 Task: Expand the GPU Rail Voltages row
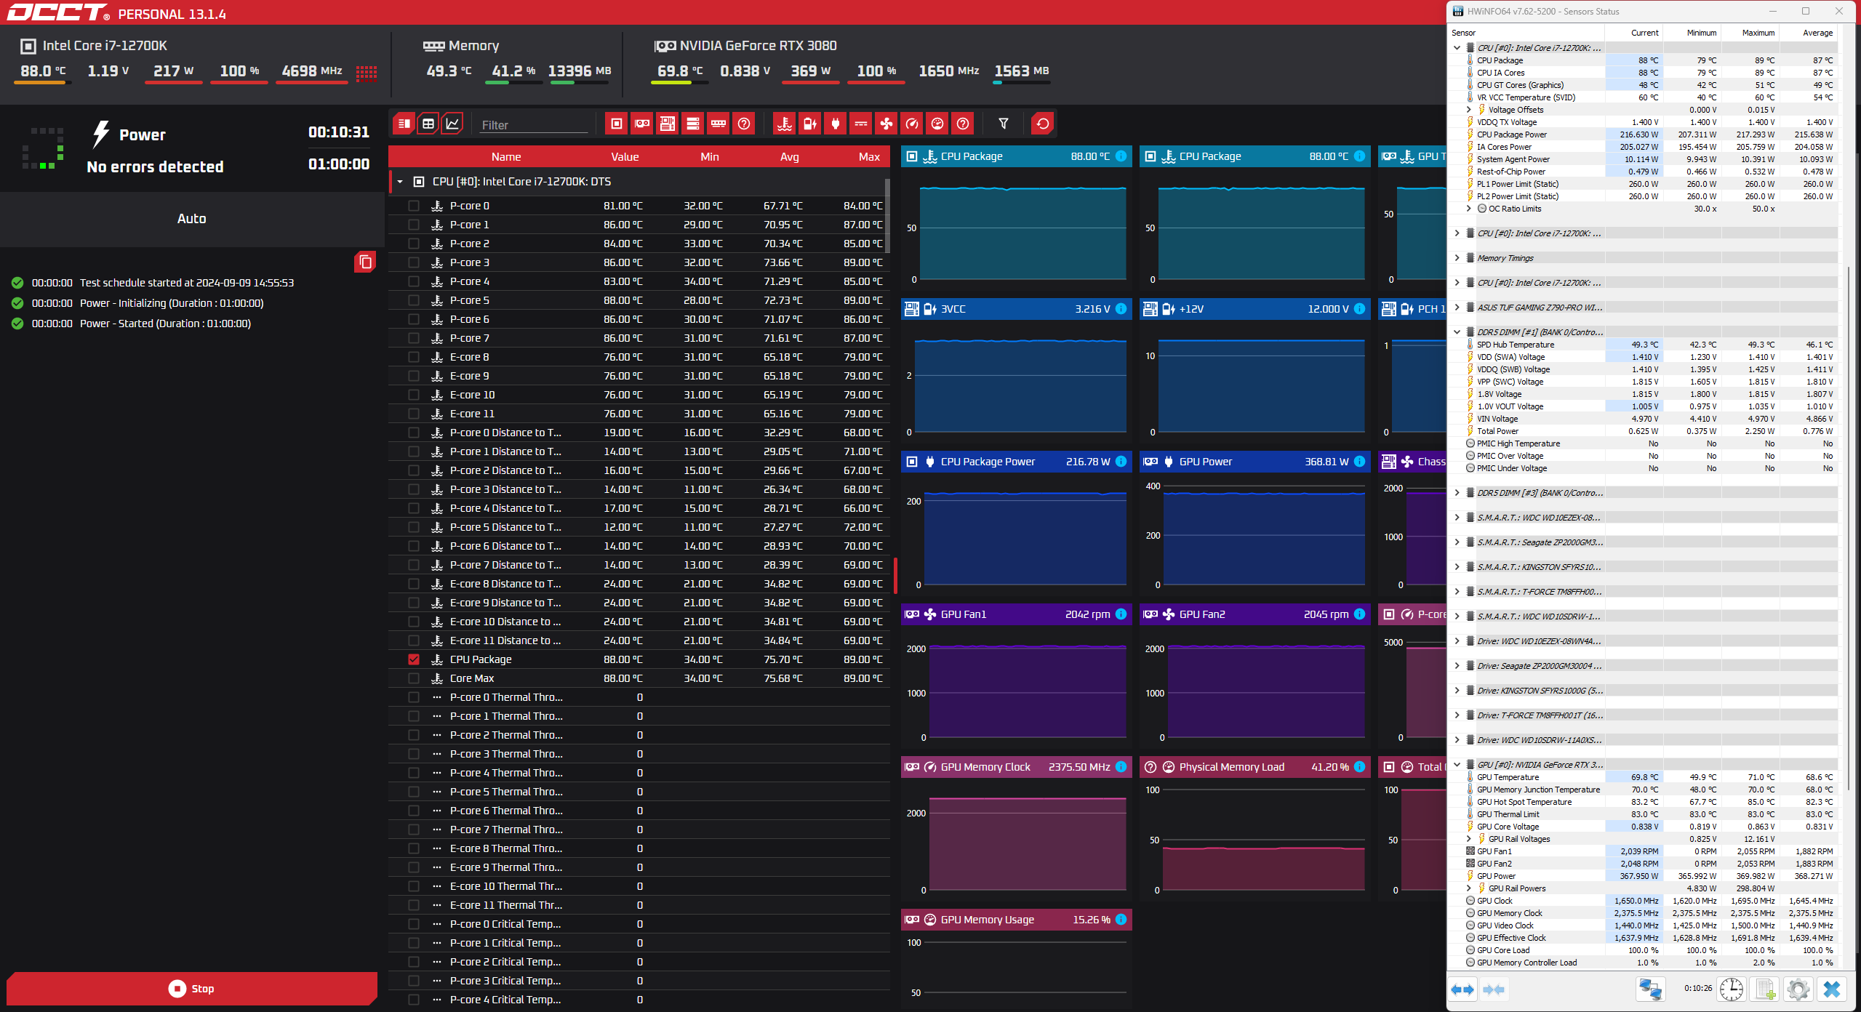[1468, 839]
